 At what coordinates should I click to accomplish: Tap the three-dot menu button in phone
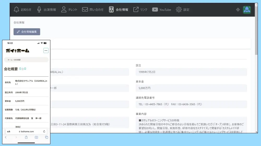click(x=46, y=51)
